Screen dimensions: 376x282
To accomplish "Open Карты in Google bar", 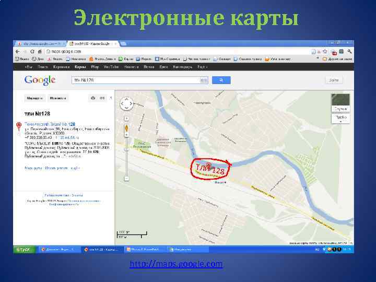I will point(80,67).
